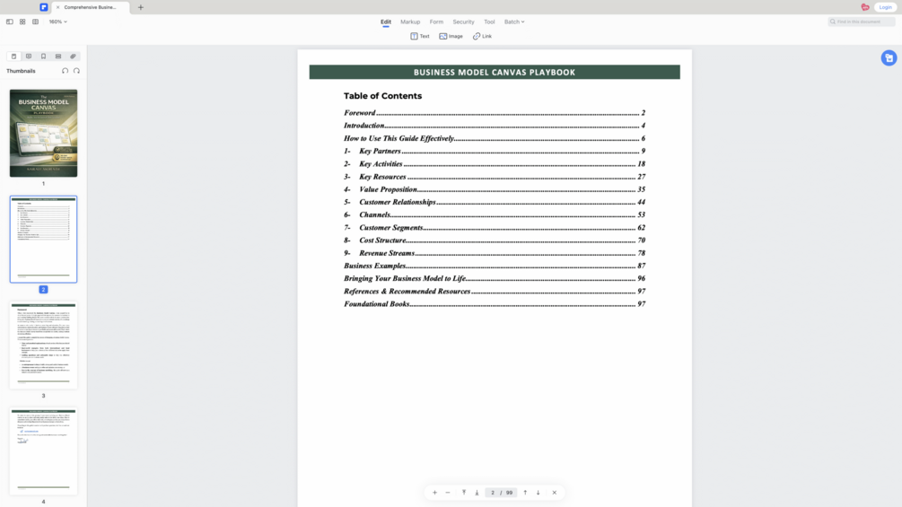The width and height of the screenshot is (902, 507).
Task: Click the Customer Relationships contents entry
Action: [495, 202]
